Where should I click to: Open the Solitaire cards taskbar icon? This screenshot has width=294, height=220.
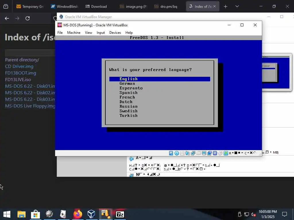[x=63, y=214]
